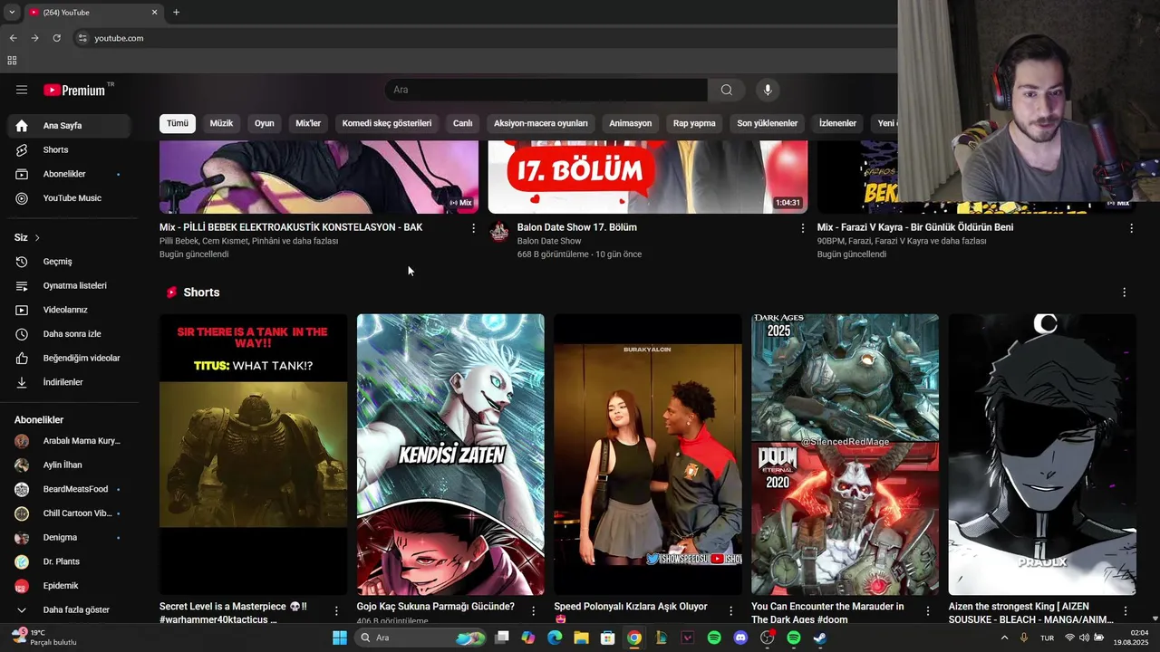1160x652 pixels.
Task: Open Shorts from the sidebar
Action: coord(70,149)
